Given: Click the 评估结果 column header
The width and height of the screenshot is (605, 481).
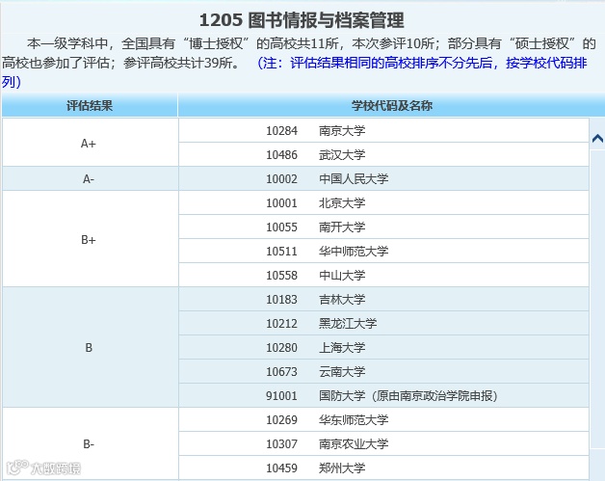Looking at the screenshot, I should (90, 105).
